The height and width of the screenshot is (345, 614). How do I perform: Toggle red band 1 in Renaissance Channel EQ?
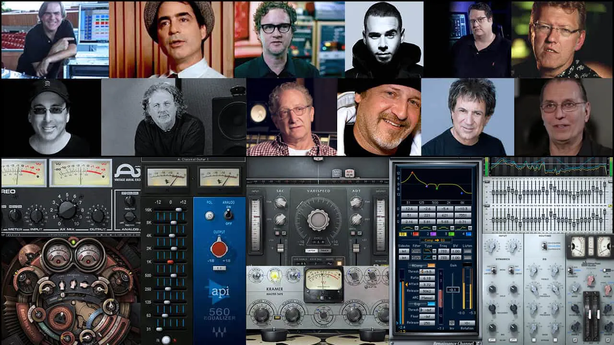coord(416,233)
